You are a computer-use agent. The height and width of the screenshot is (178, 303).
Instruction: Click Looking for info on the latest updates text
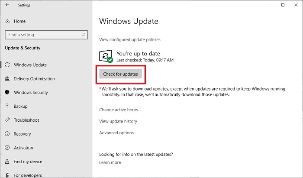tap(136, 155)
